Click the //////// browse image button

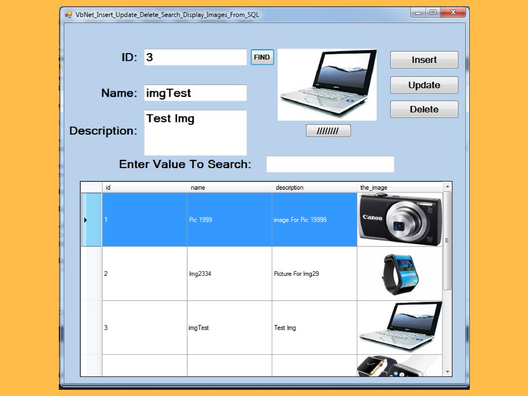coord(328,130)
